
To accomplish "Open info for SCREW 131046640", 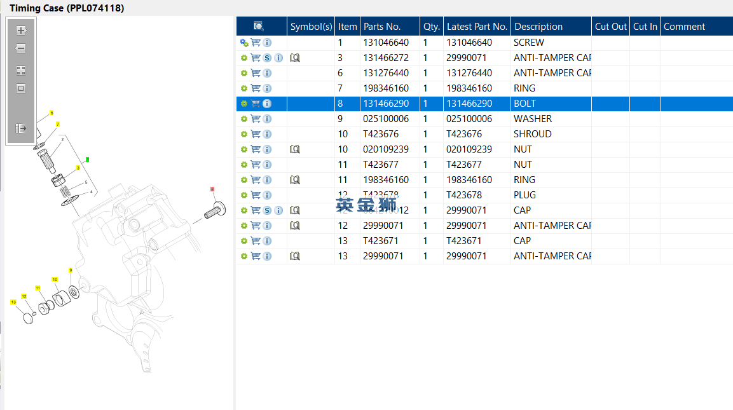I will (267, 43).
